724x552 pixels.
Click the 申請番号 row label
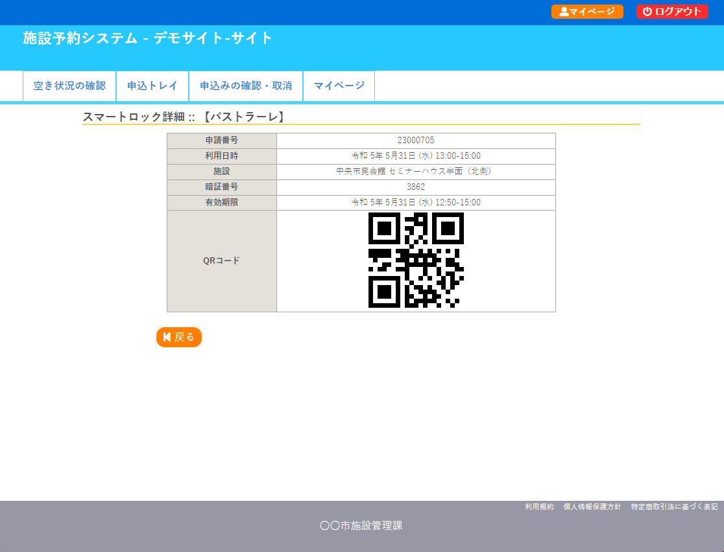222,140
